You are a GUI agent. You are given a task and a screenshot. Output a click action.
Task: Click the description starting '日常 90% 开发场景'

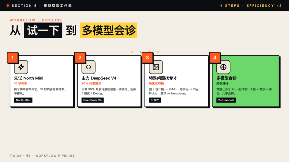click(x=109, y=91)
